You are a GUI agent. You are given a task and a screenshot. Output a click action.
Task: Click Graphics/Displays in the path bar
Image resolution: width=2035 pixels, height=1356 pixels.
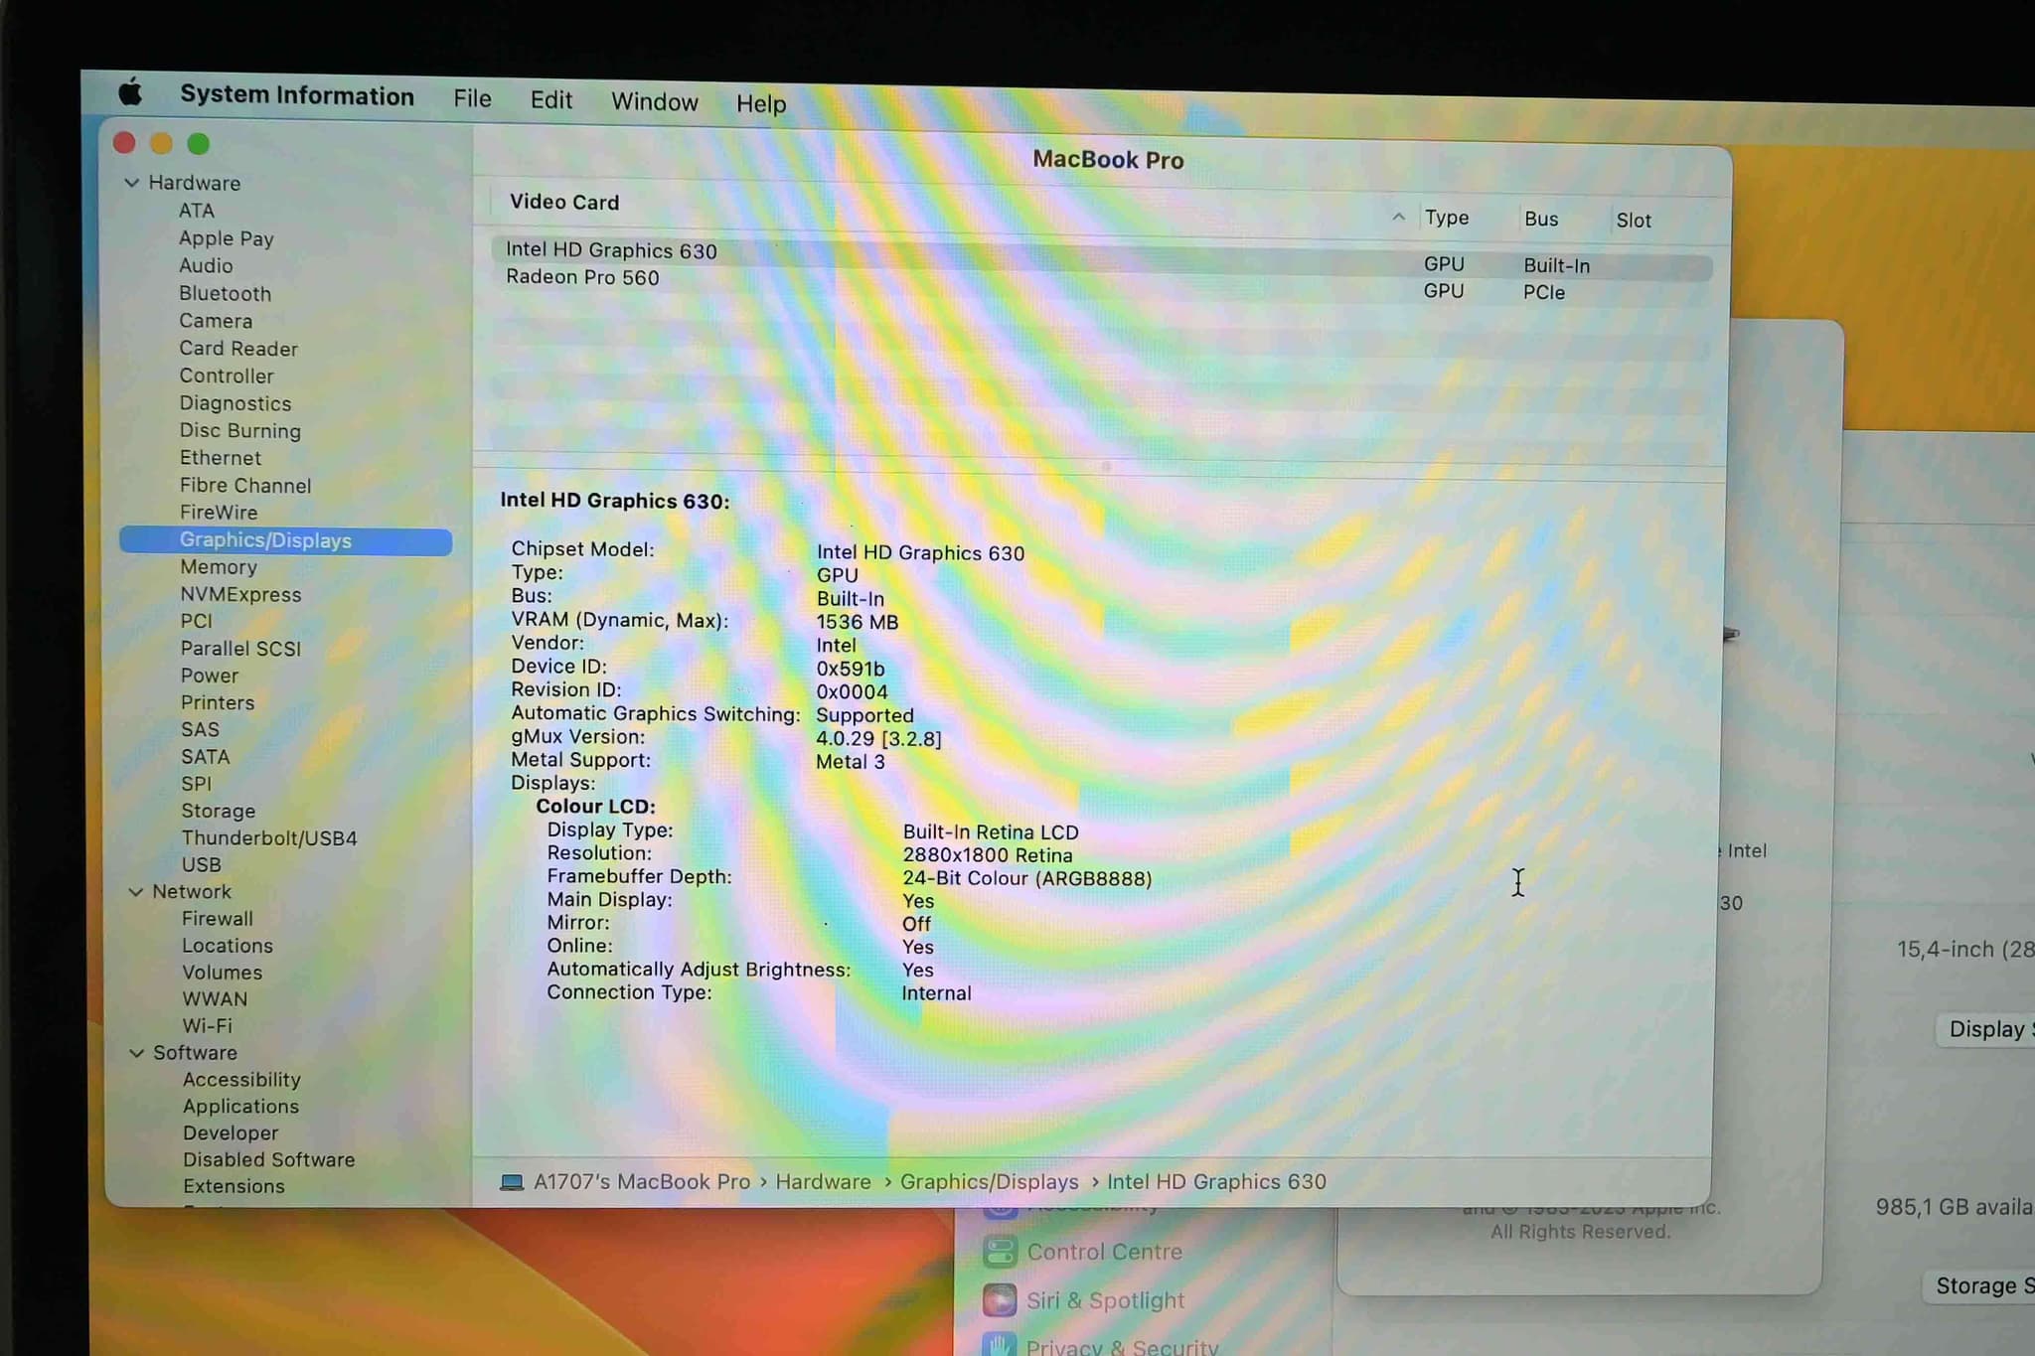[x=989, y=1182]
